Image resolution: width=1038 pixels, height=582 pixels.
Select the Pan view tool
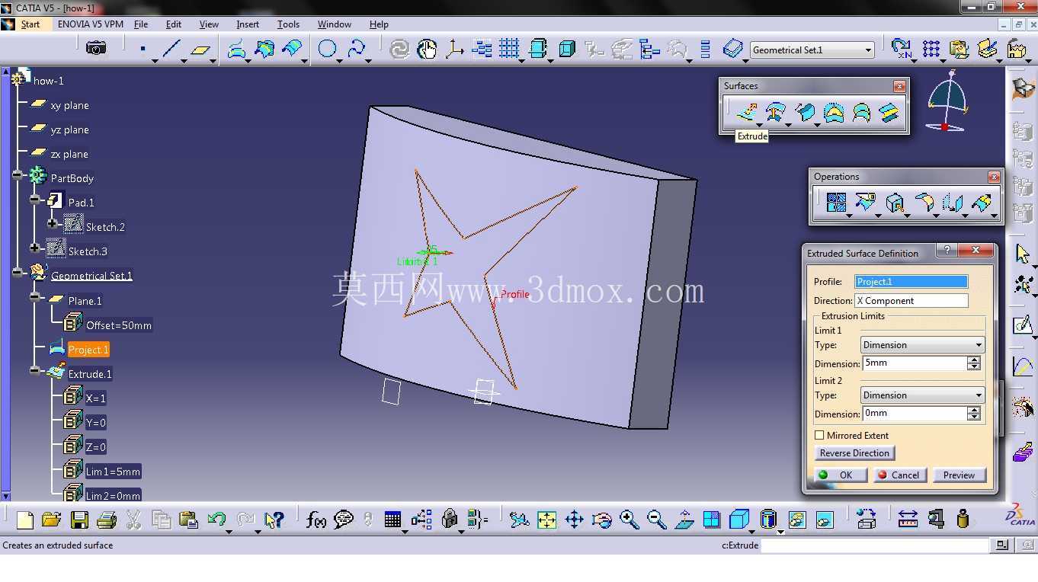(574, 520)
